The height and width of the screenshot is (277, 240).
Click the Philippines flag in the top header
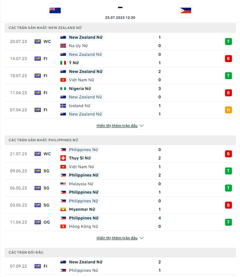(x=185, y=10)
